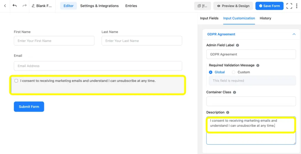The image size is (301, 154).
Task: Select the Input Customization tab
Action: [239, 18]
